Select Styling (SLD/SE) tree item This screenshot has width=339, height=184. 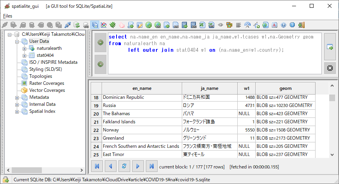46,69
